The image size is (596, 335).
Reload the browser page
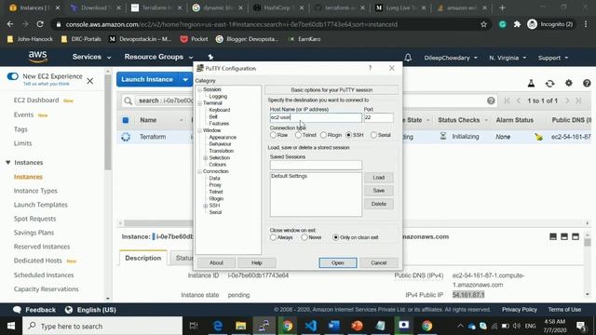tap(40, 24)
